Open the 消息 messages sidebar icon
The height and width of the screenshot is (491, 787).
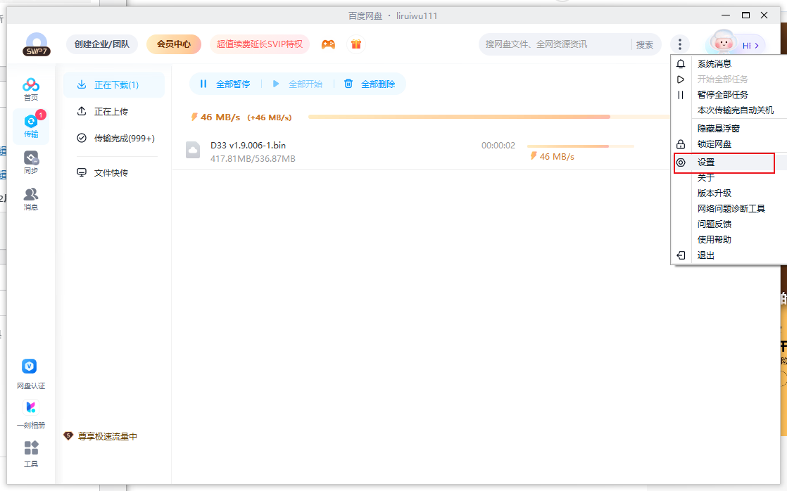coord(30,199)
